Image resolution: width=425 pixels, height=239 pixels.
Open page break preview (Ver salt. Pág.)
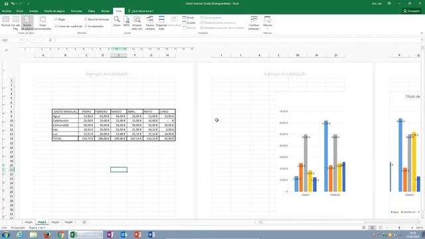point(16,23)
